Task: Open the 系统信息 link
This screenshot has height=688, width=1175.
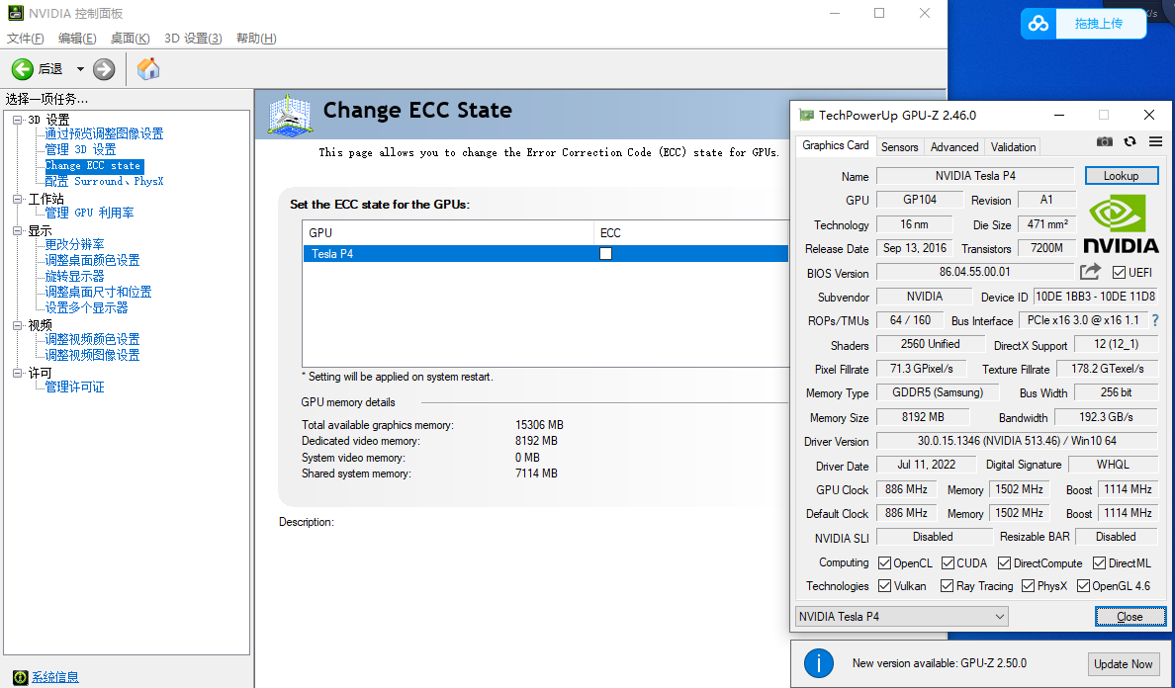Action: tap(54, 677)
